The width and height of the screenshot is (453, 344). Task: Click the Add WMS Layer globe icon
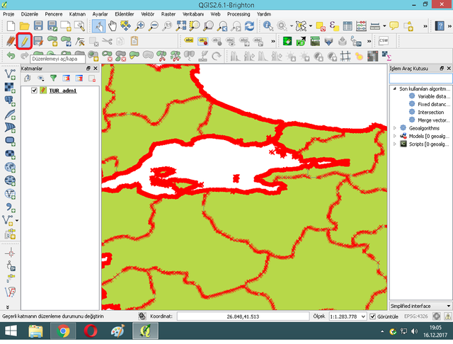10,167
